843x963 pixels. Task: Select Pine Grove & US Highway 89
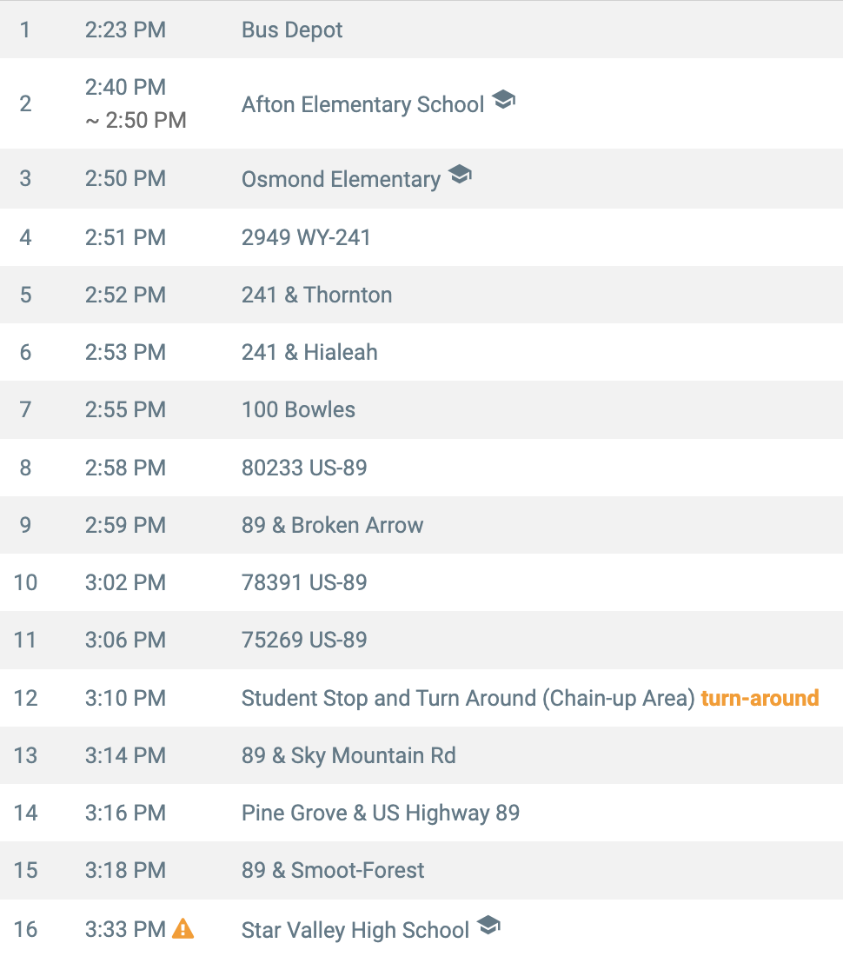[x=421, y=813]
